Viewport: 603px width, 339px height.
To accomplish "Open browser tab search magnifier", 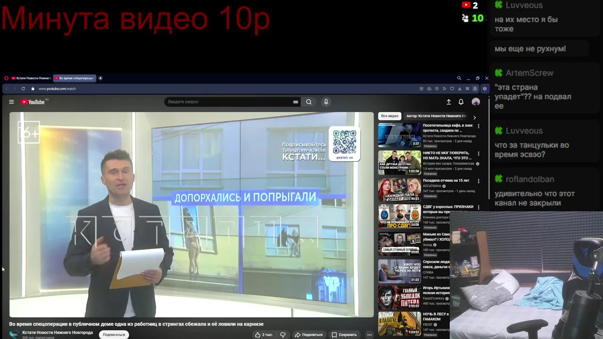I will click(x=459, y=78).
